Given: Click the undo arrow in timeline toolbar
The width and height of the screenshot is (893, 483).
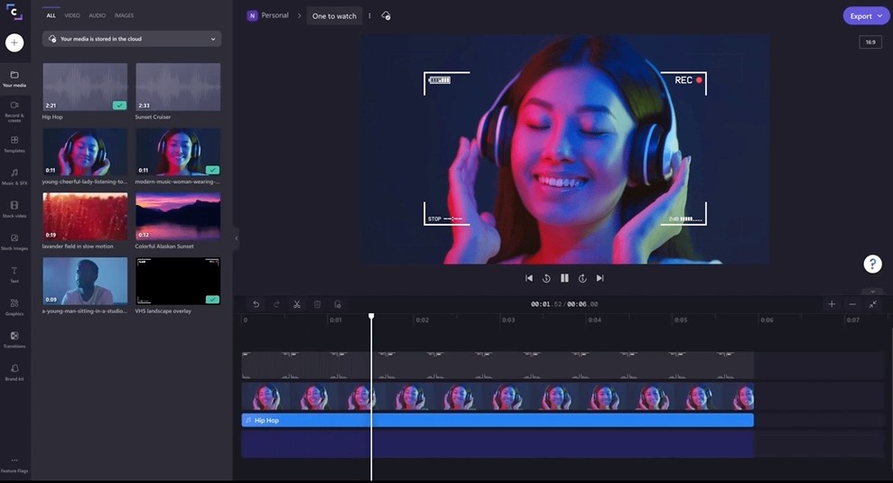Looking at the screenshot, I should tap(256, 304).
